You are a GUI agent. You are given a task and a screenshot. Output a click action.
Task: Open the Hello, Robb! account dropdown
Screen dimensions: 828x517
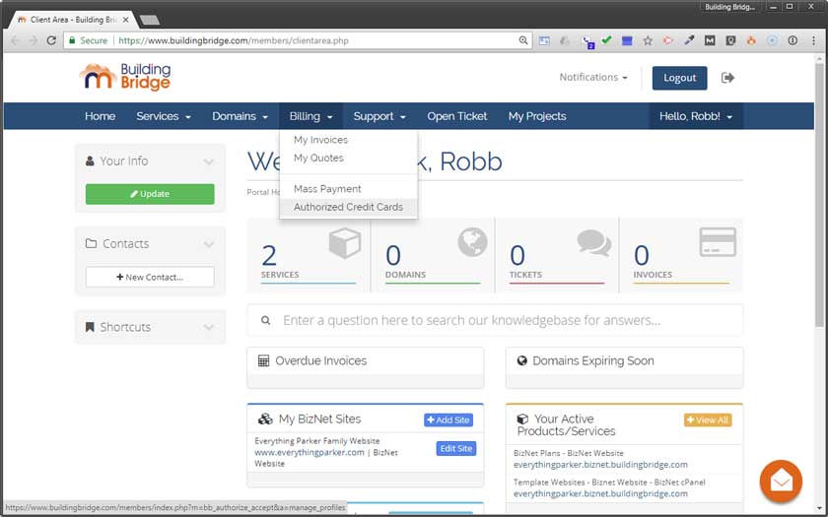696,116
